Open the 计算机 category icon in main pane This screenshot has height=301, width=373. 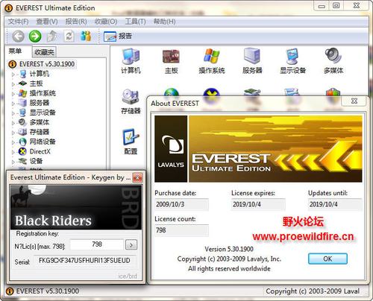[x=131, y=61]
